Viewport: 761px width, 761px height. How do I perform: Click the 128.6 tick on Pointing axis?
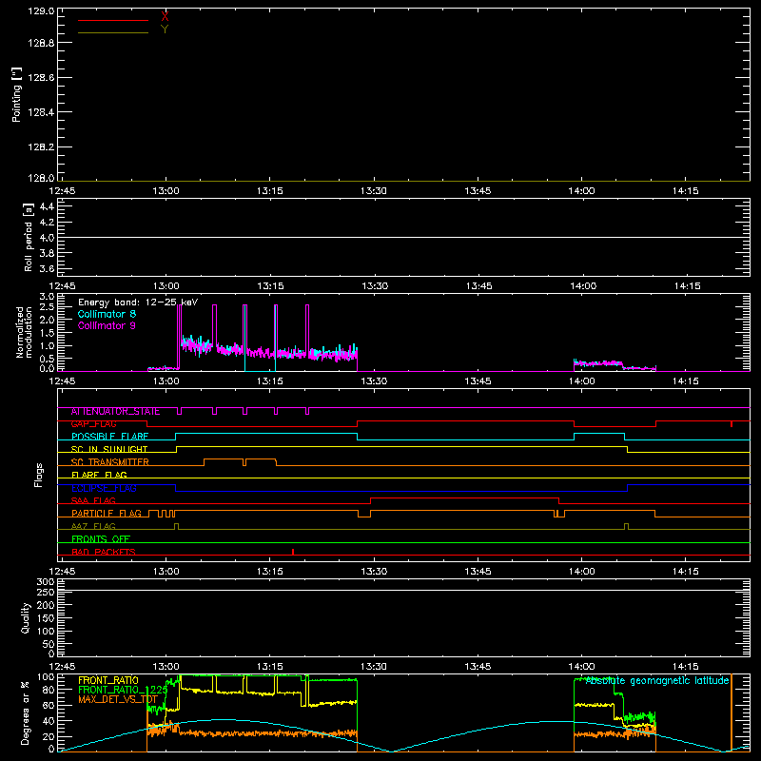41,78
